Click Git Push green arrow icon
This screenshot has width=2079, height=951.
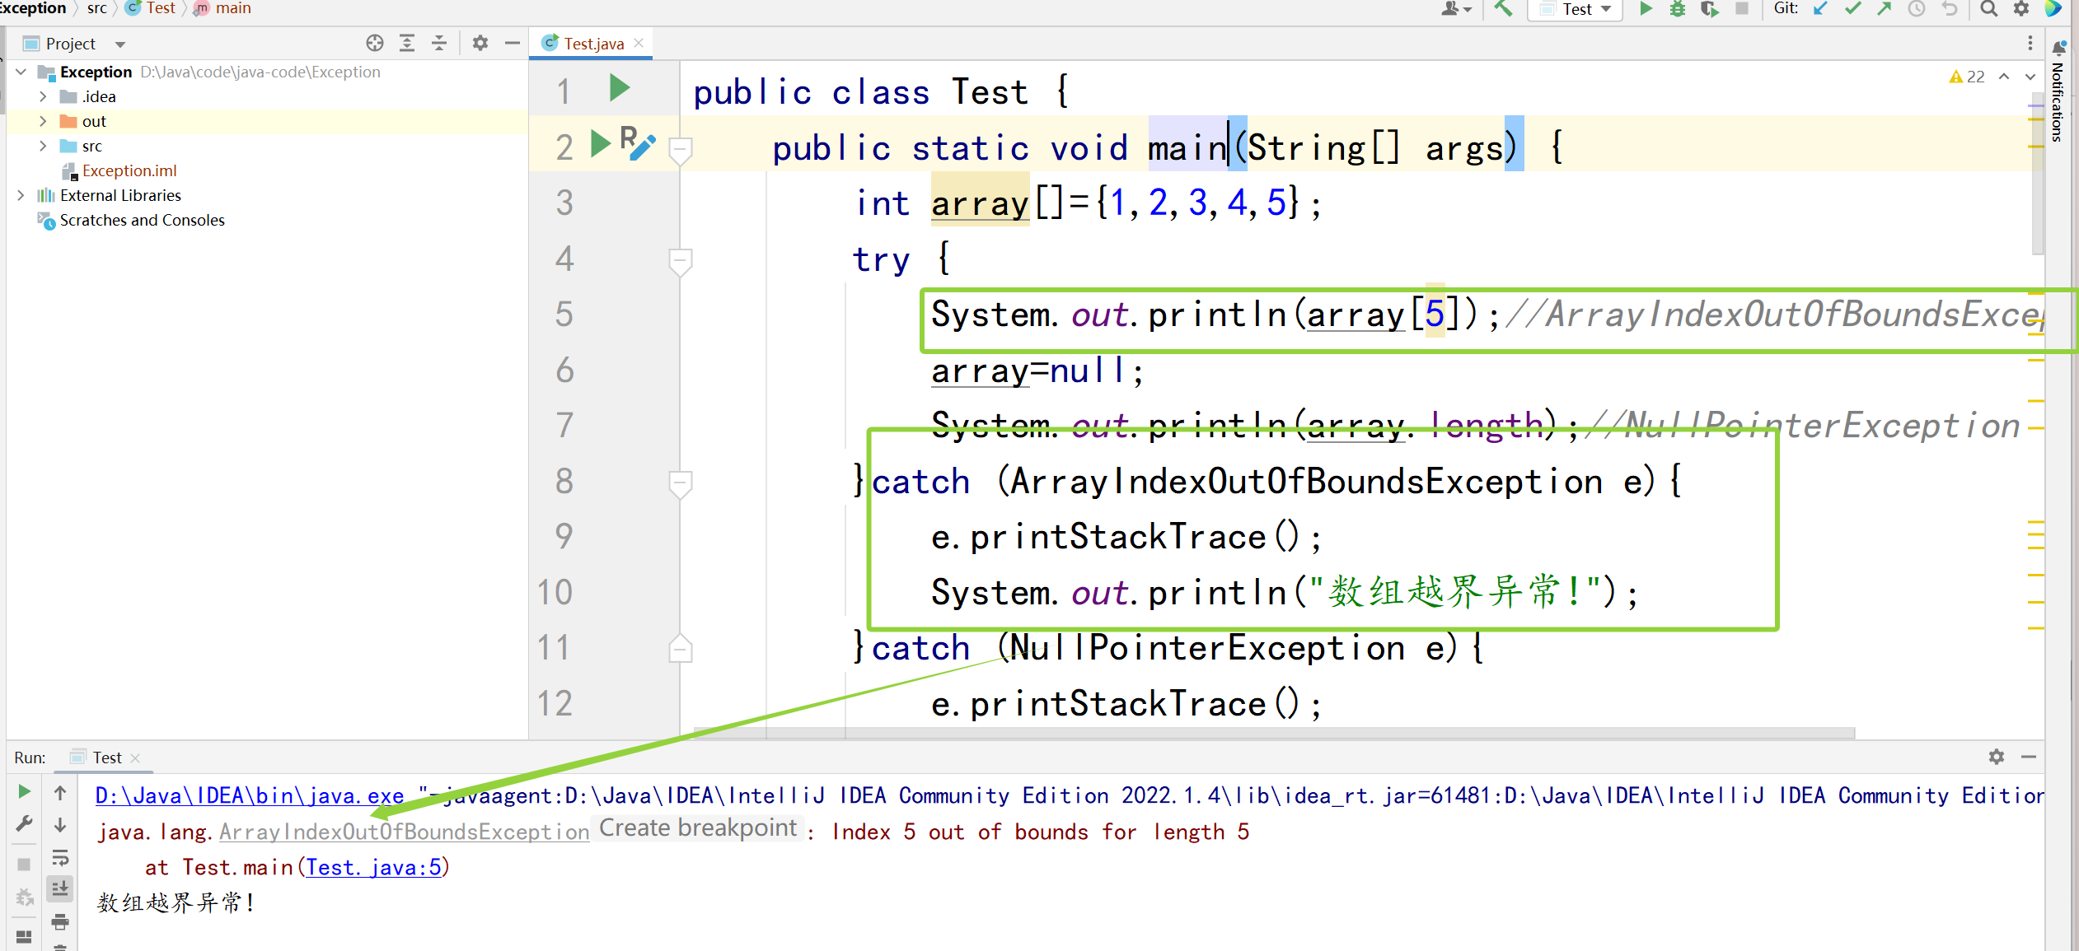(1885, 9)
